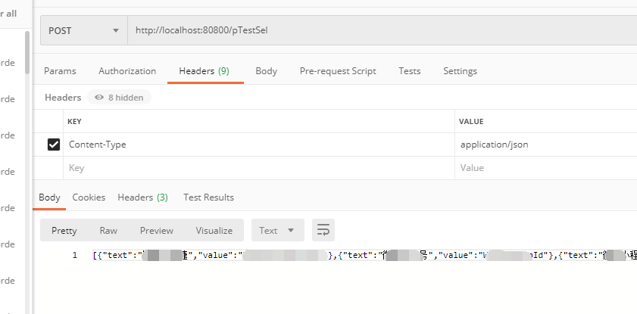This screenshot has width=637, height=314.
Task: Toggle word wrap icon in response toolbar
Action: 323,230
